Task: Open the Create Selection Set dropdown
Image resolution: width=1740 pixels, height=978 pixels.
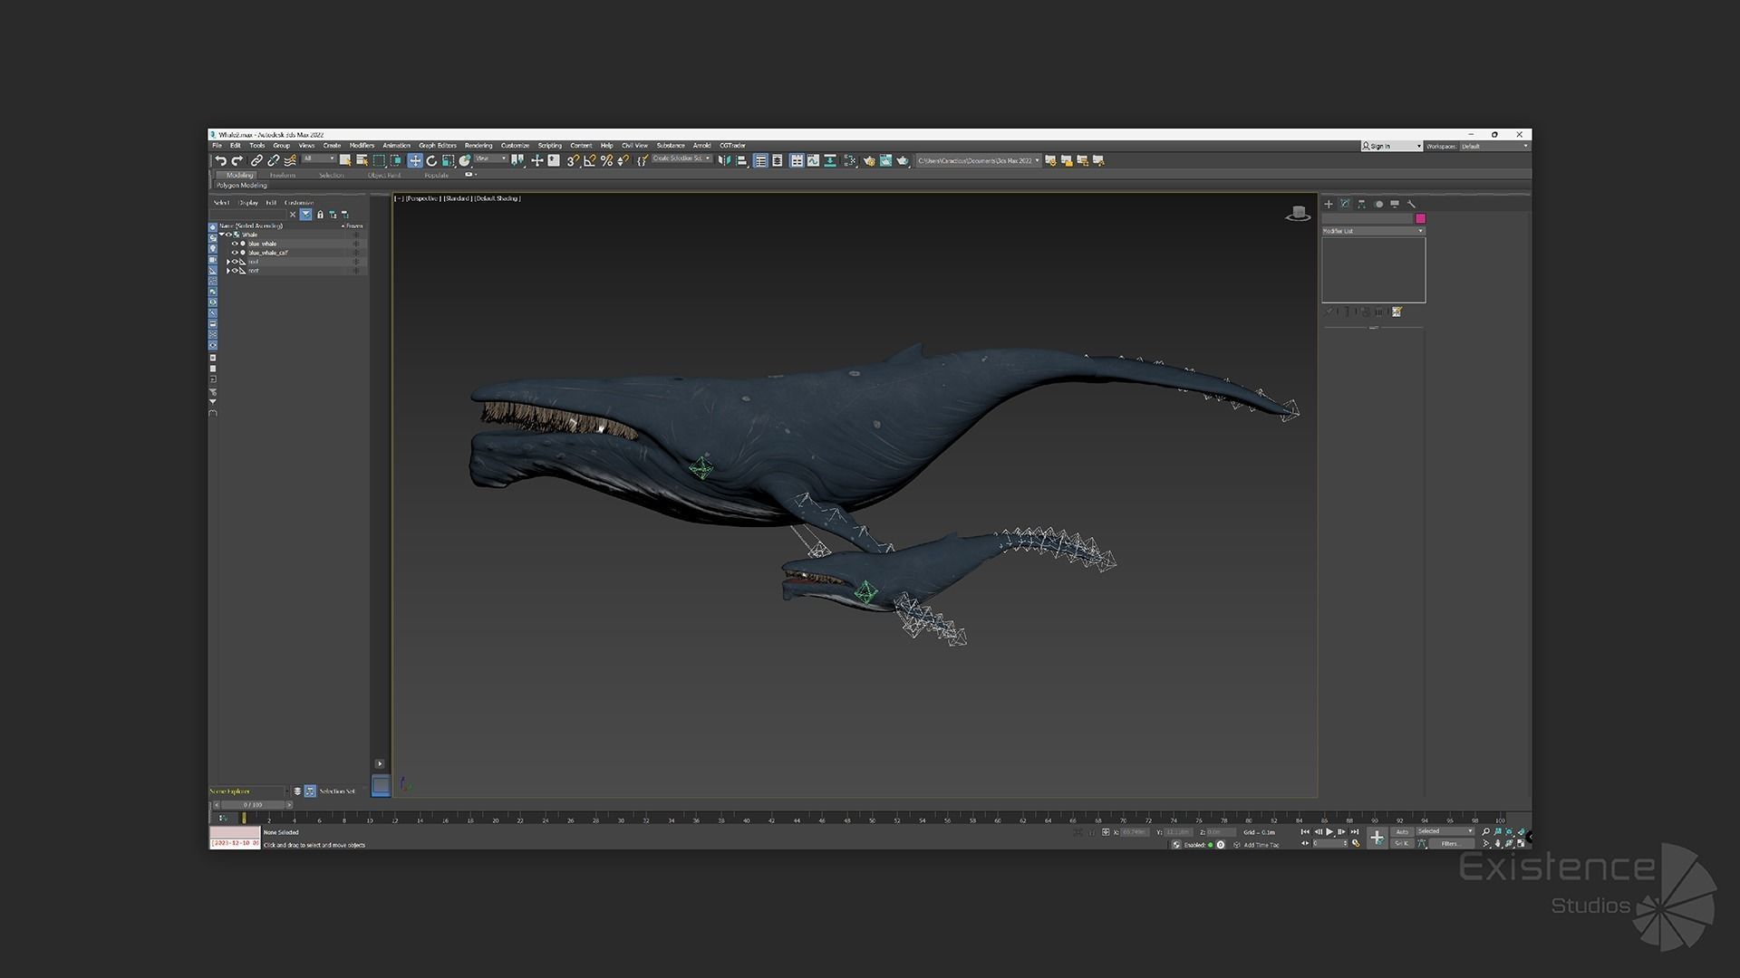Action: pos(681,158)
